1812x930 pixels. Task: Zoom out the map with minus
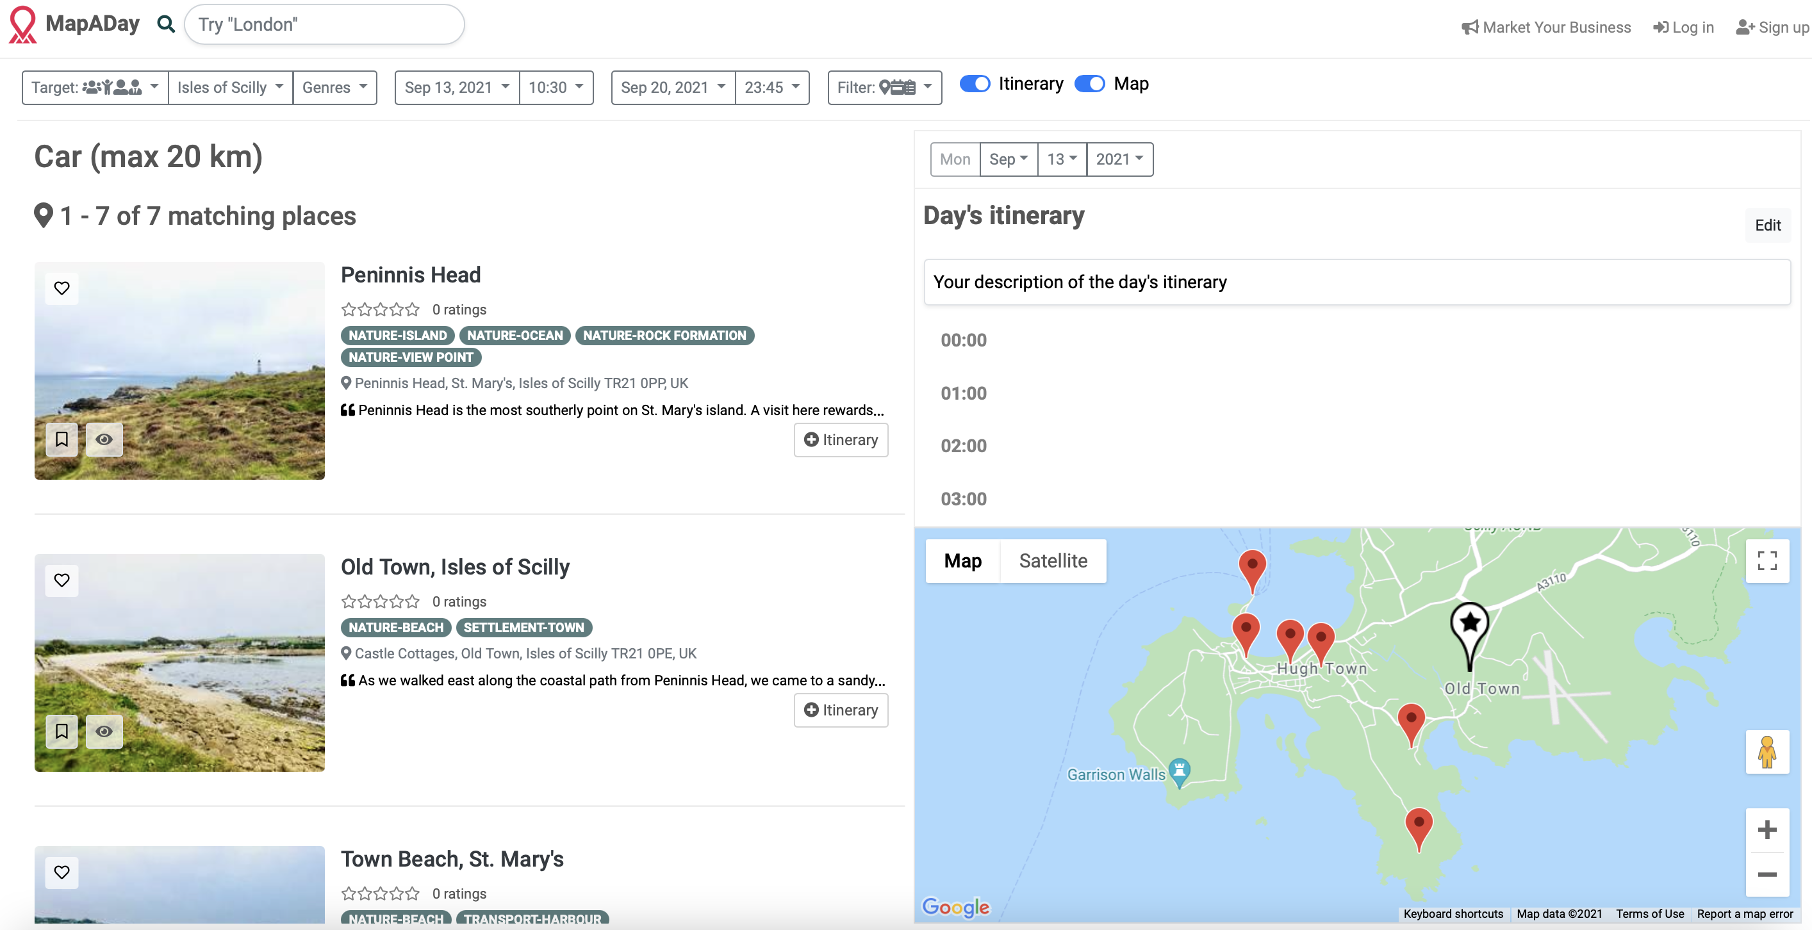tap(1767, 874)
